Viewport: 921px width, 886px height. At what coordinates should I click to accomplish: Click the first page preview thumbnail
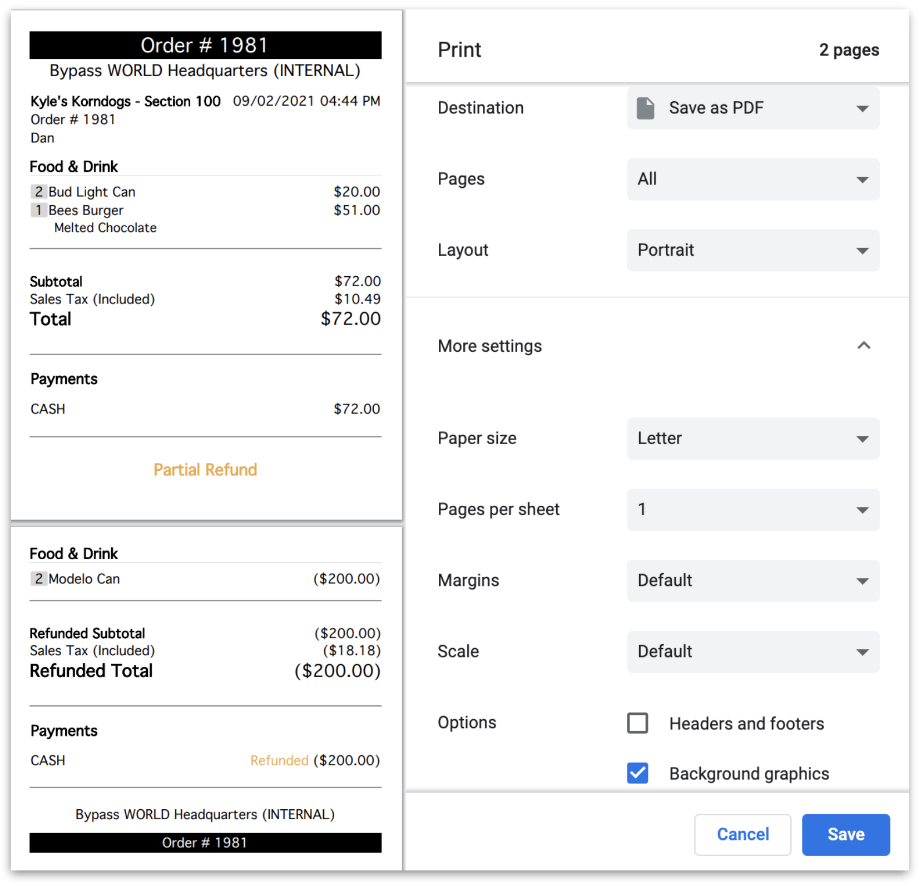[206, 265]
